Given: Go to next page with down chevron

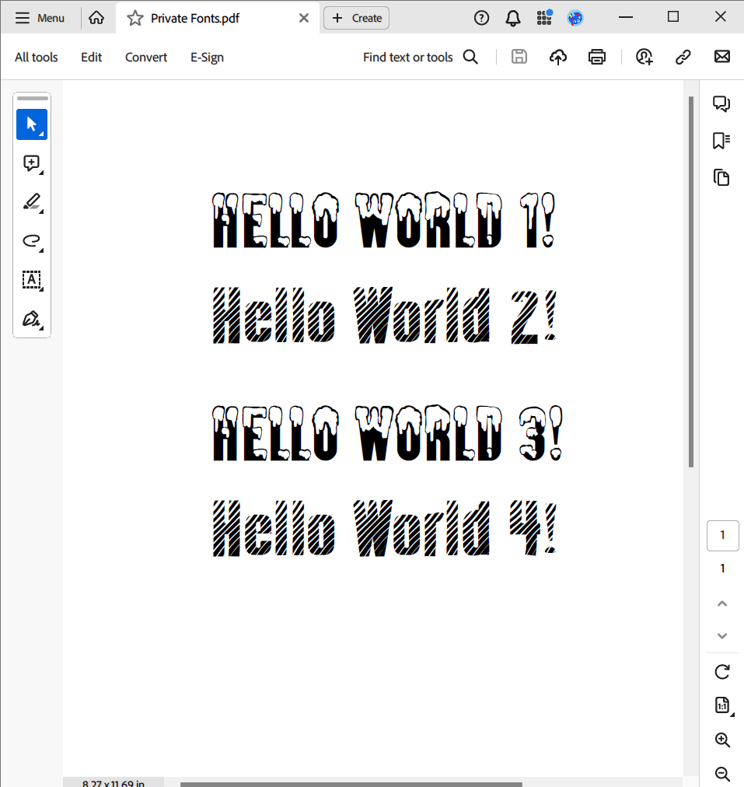Looking at the screenshot, I should 722,635.
